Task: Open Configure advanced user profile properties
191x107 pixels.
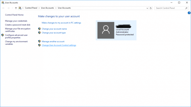Action: click(x=16, y=36)
